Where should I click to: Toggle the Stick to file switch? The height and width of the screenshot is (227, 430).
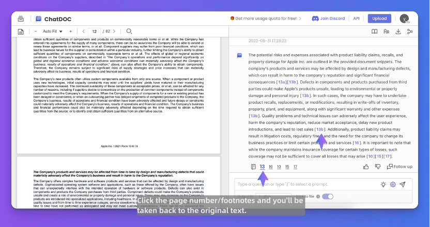(328, 197)
